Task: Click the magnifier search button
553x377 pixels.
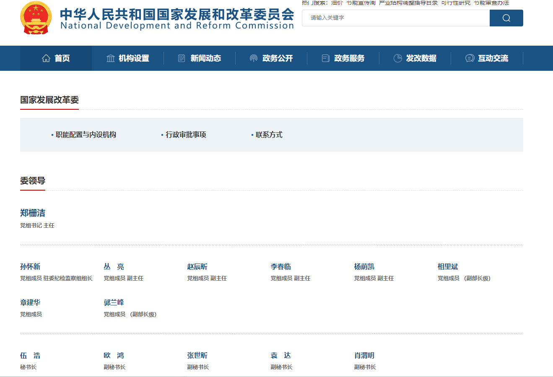Action: click(x=506, y=18)
